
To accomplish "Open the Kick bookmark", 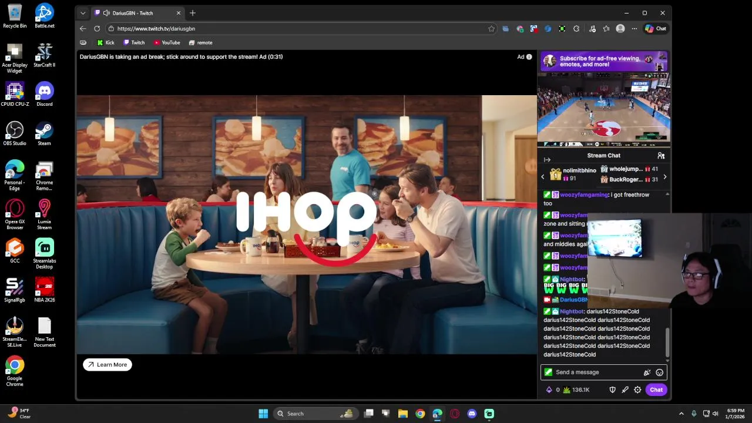I will point(106,42).
